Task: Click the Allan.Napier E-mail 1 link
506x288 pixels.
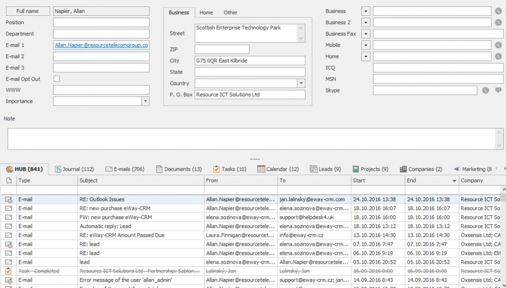Action: coord(101,45)
